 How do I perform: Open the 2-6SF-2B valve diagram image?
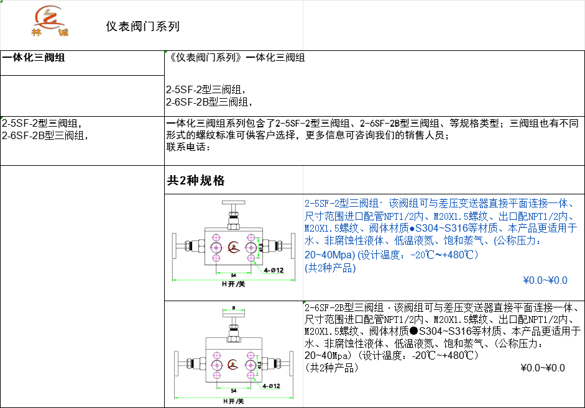pyautogui.click(x=233, y=355)
